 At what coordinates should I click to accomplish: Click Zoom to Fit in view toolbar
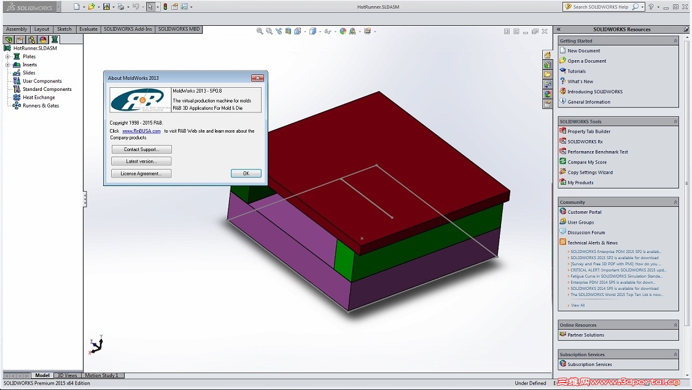tap(260, 31)
